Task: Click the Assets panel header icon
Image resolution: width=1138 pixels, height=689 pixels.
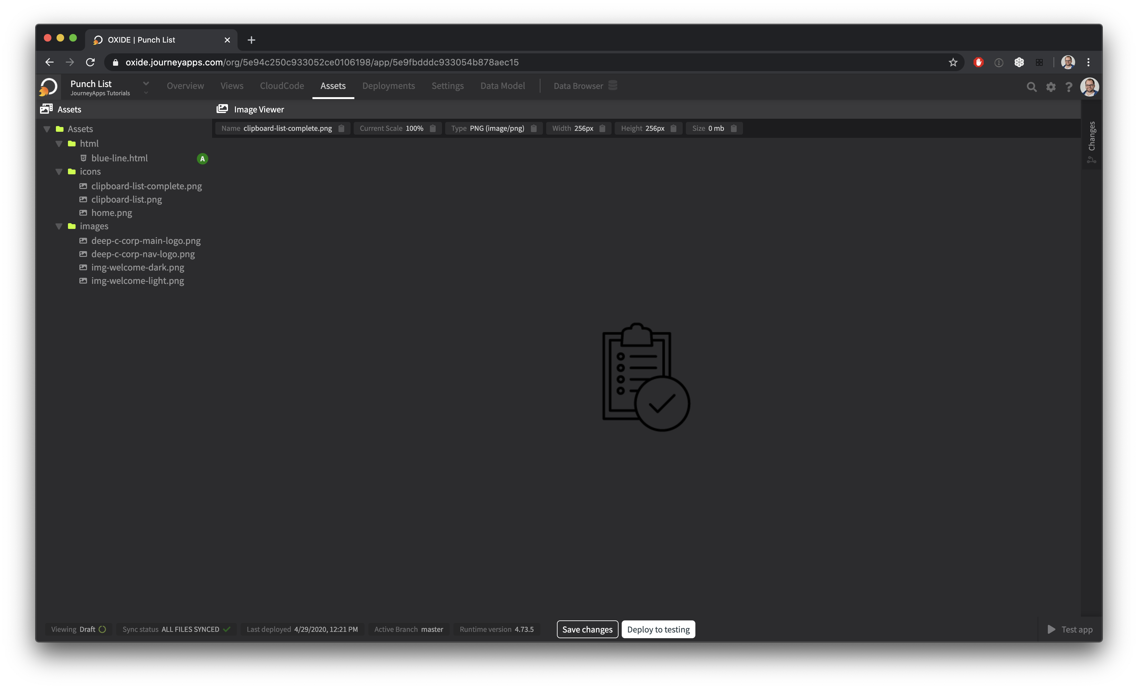Action: [46, 109]
